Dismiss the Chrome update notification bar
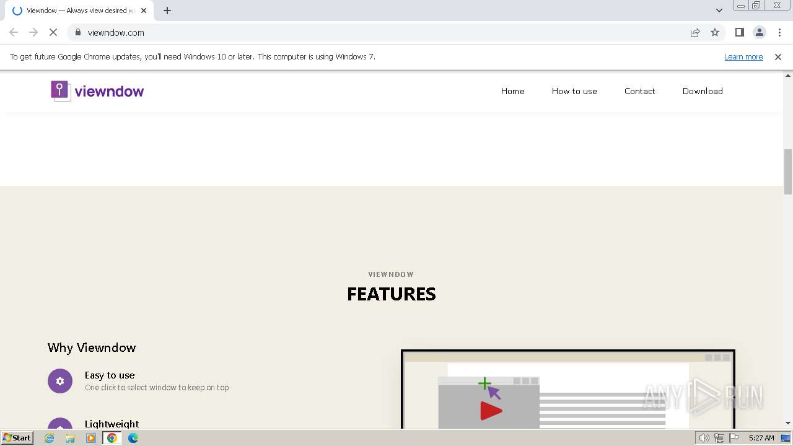Viewport: 793px width, 446px height. pyautogui.click(x=778, y=56)
